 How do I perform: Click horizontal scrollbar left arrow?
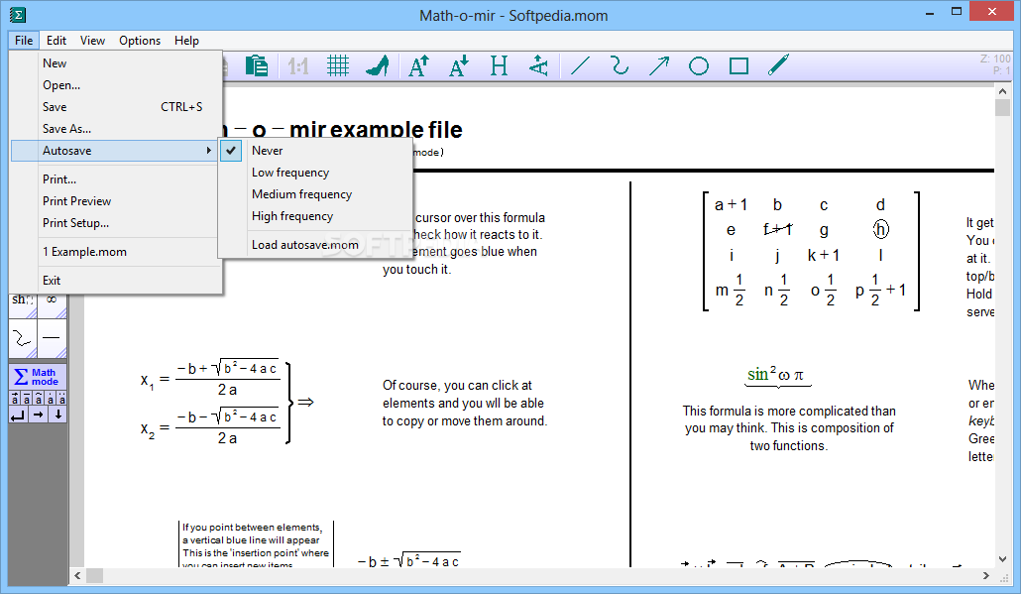point(78,576)
